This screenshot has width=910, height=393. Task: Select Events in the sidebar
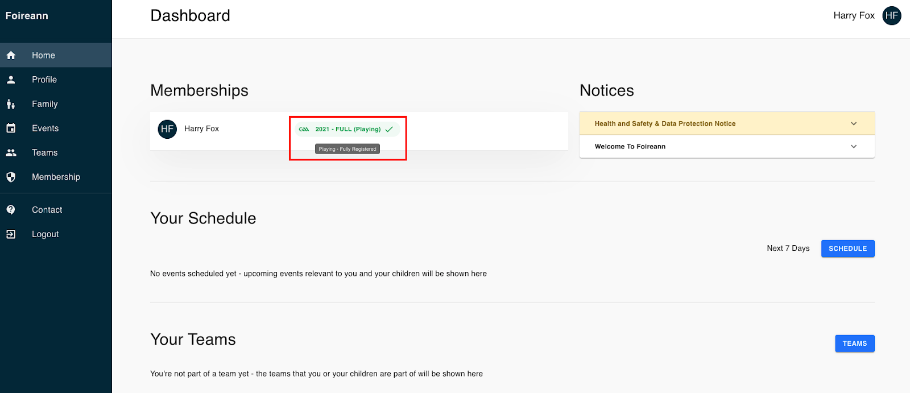(x=56, y=129)
